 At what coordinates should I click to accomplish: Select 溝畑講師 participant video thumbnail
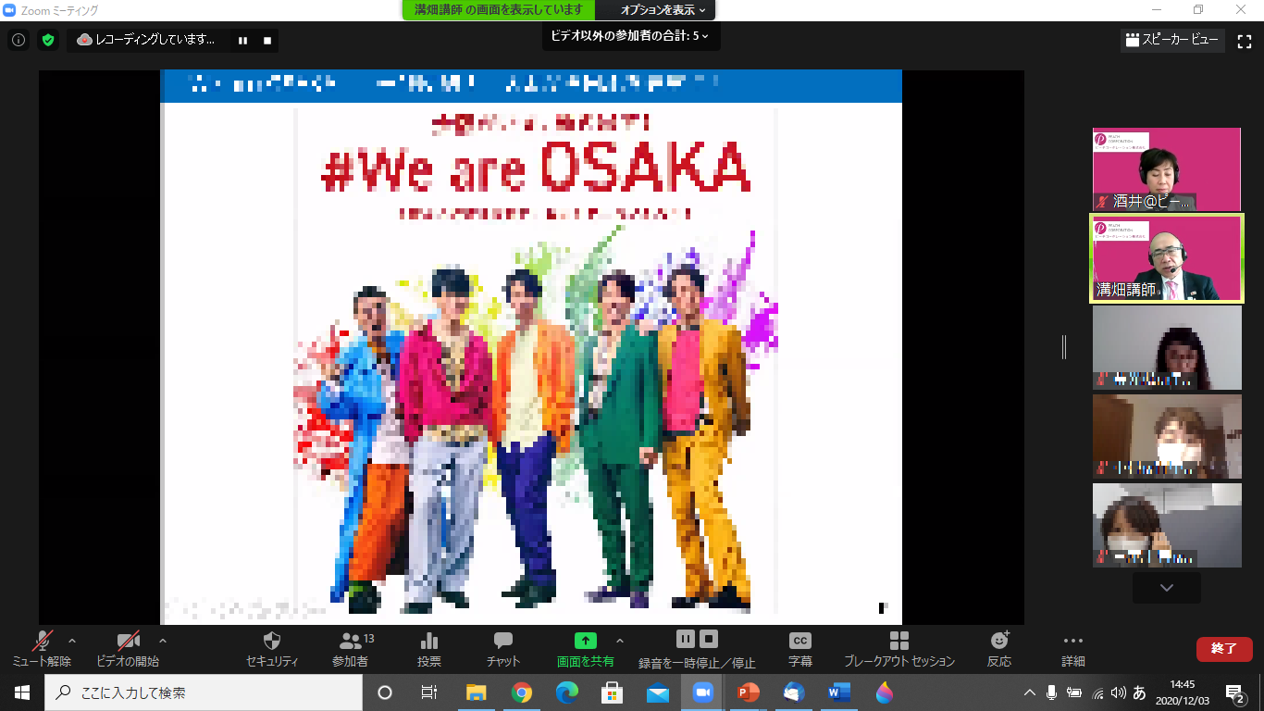[x=1167, y=258]
